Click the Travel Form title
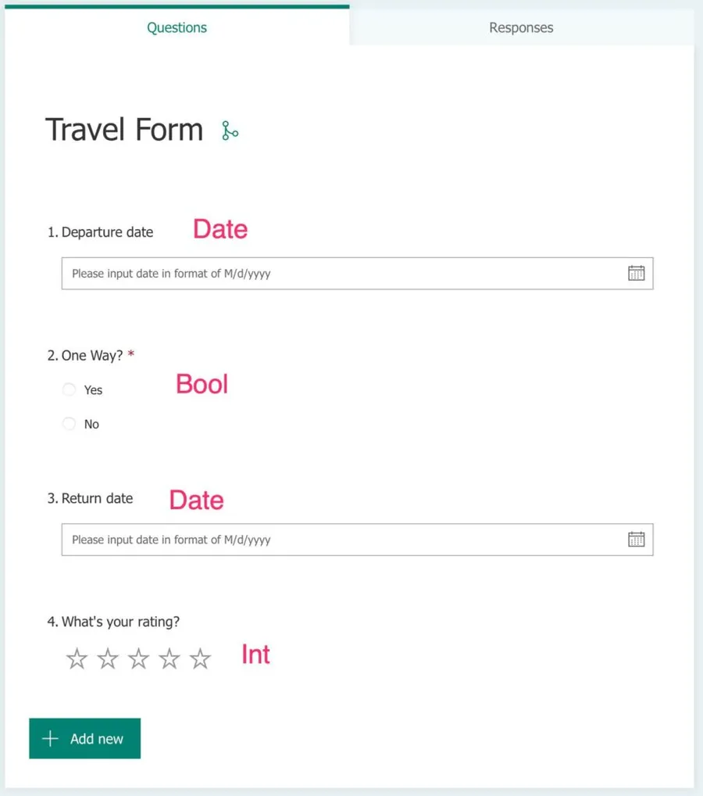703x796 pixels. click(x=124, y=130)
